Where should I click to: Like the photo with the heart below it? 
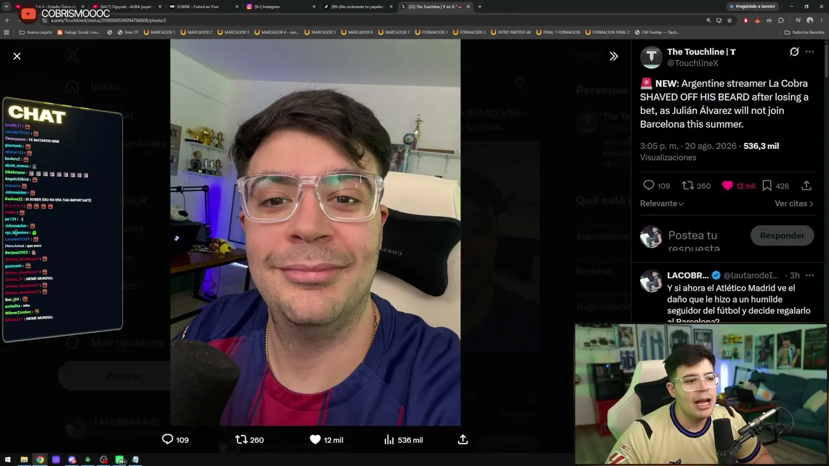point(315,439)
